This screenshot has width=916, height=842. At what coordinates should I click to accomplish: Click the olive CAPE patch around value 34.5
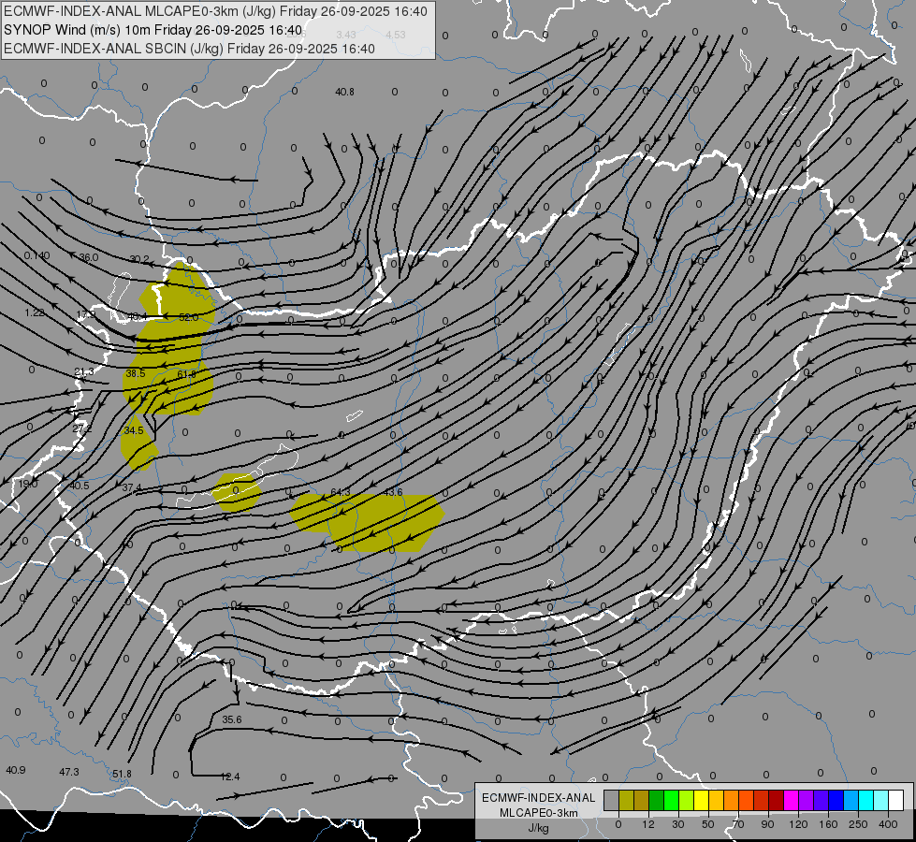coord(139,442)
